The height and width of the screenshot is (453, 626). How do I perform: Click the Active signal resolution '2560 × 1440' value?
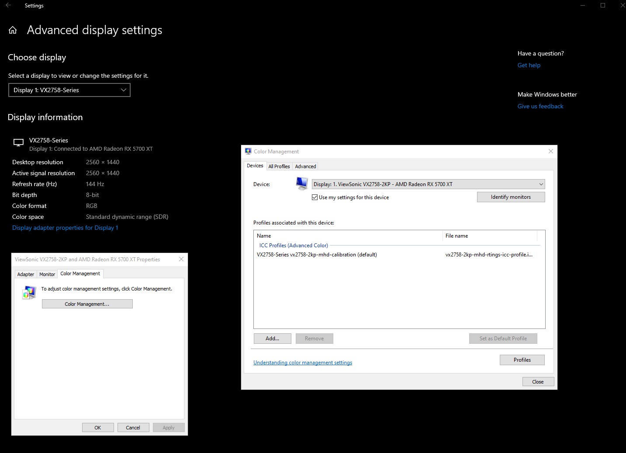pyautogui.click(x=103, y=173)
